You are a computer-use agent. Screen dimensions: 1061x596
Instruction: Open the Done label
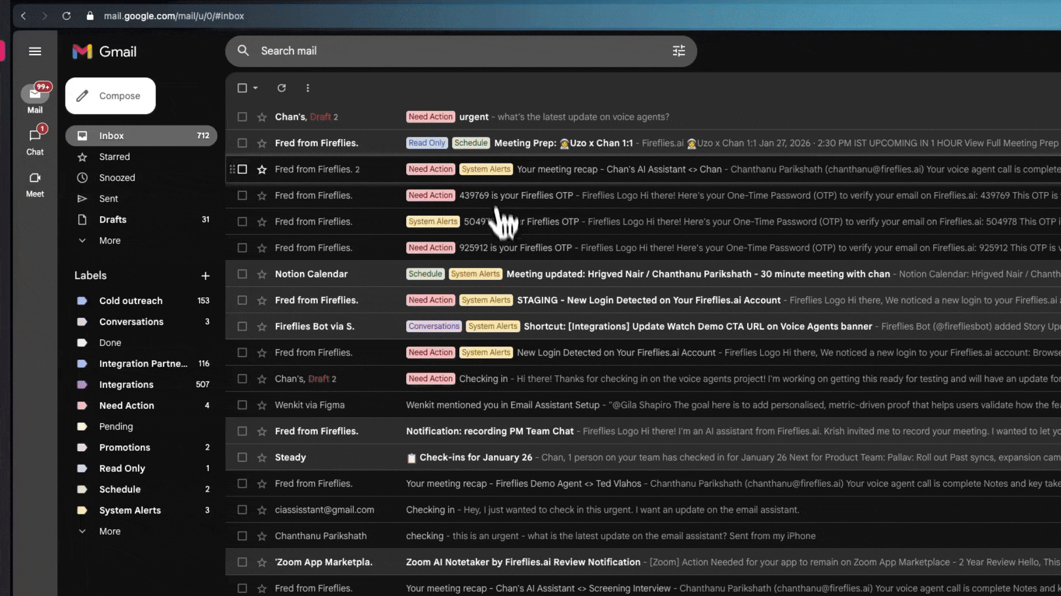click(141, 343)
